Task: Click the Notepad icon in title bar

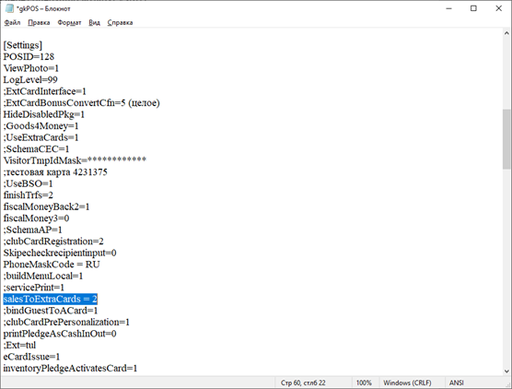Action: coord(9,8)
